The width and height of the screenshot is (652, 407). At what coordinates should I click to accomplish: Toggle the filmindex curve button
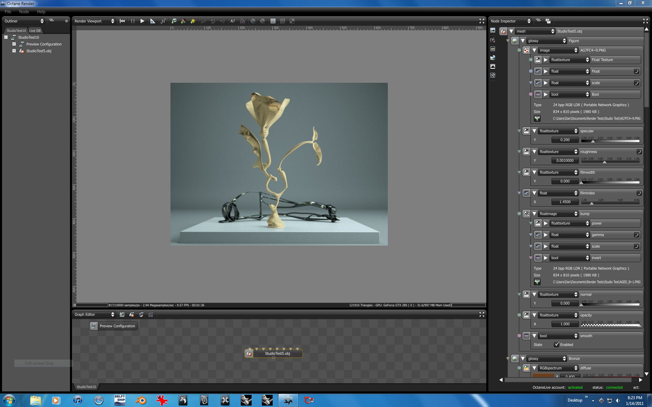pos(639,193)
